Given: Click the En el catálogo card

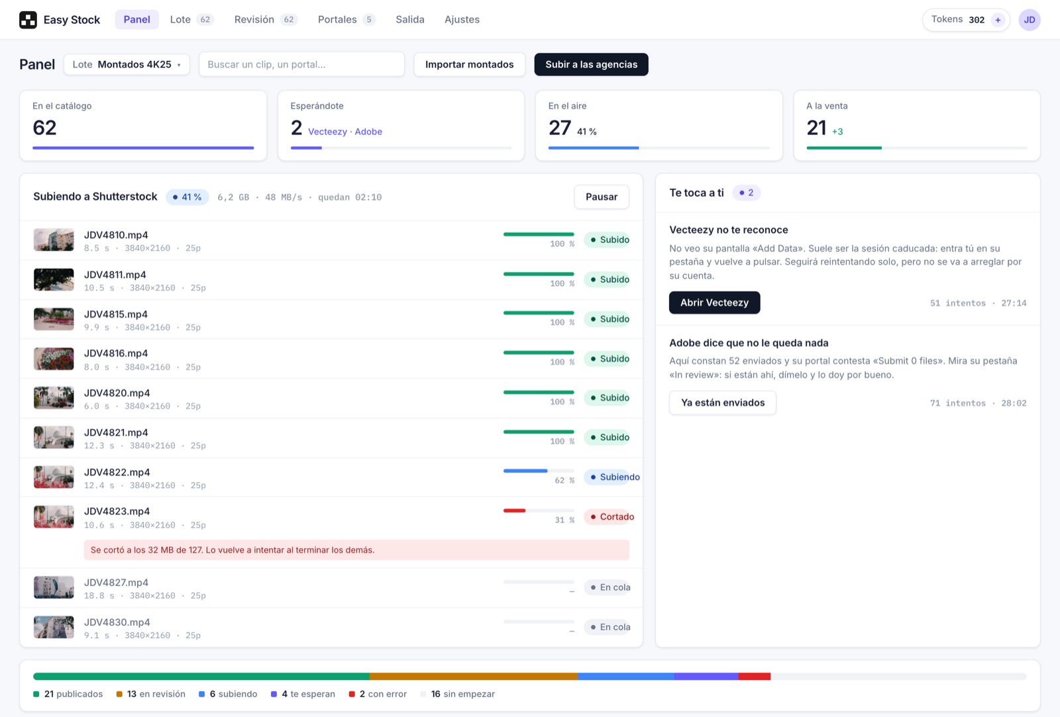Looking at the screenshot, I should (143, 126).
